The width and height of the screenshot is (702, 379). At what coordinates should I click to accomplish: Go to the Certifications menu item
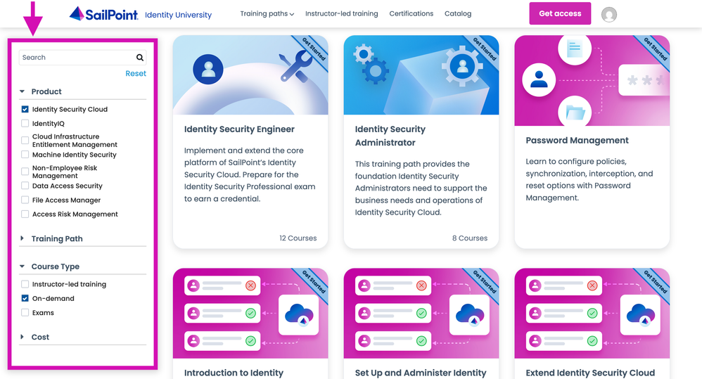click(x=411, y=13)
